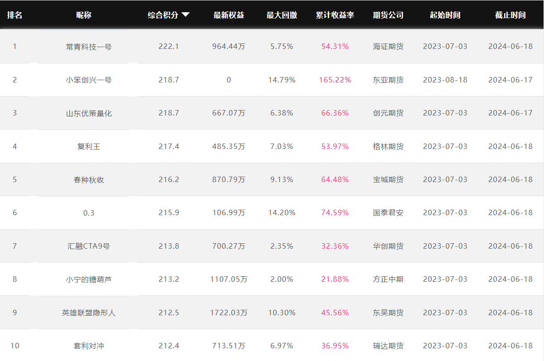The width and height of the screenshot is (544, 361).
Task: Click the drawdown value 5.75%
Action: pyautogui.click(x=282, y=47)
